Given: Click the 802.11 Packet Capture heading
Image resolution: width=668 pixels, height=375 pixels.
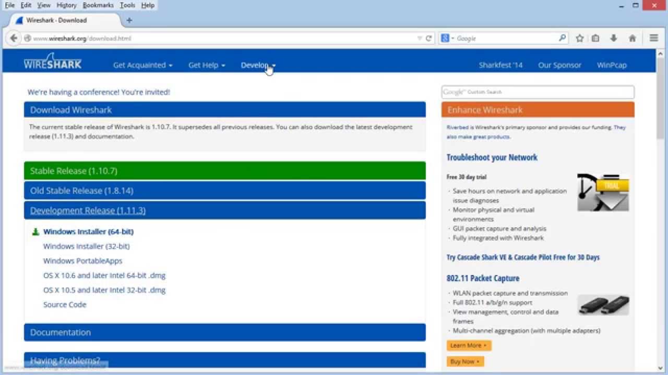Looking at the screenshot, I should (x=483, y=278).
